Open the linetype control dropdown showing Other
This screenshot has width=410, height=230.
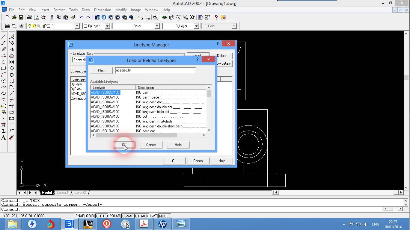tap(157, 26)
